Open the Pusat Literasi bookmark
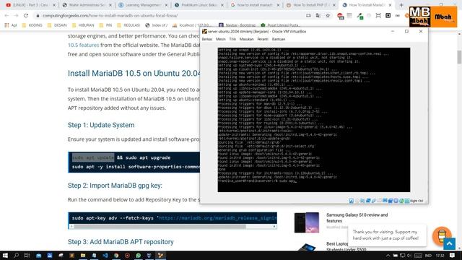Viewport: 462px width, 260px height. click(280, 25)
